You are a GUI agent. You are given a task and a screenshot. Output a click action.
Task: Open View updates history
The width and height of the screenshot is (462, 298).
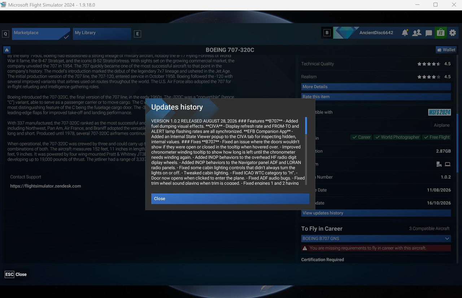[x=376, y=213]
